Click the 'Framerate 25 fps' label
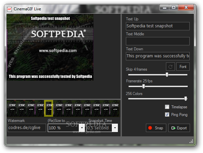The image size is (203, 153). [x=139, y=81]
